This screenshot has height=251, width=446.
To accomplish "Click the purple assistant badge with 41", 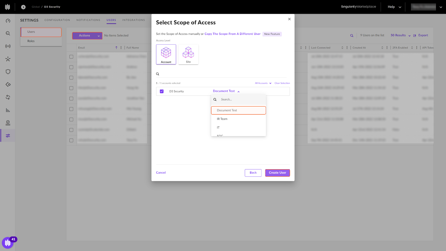I will [x=8, y=243].
